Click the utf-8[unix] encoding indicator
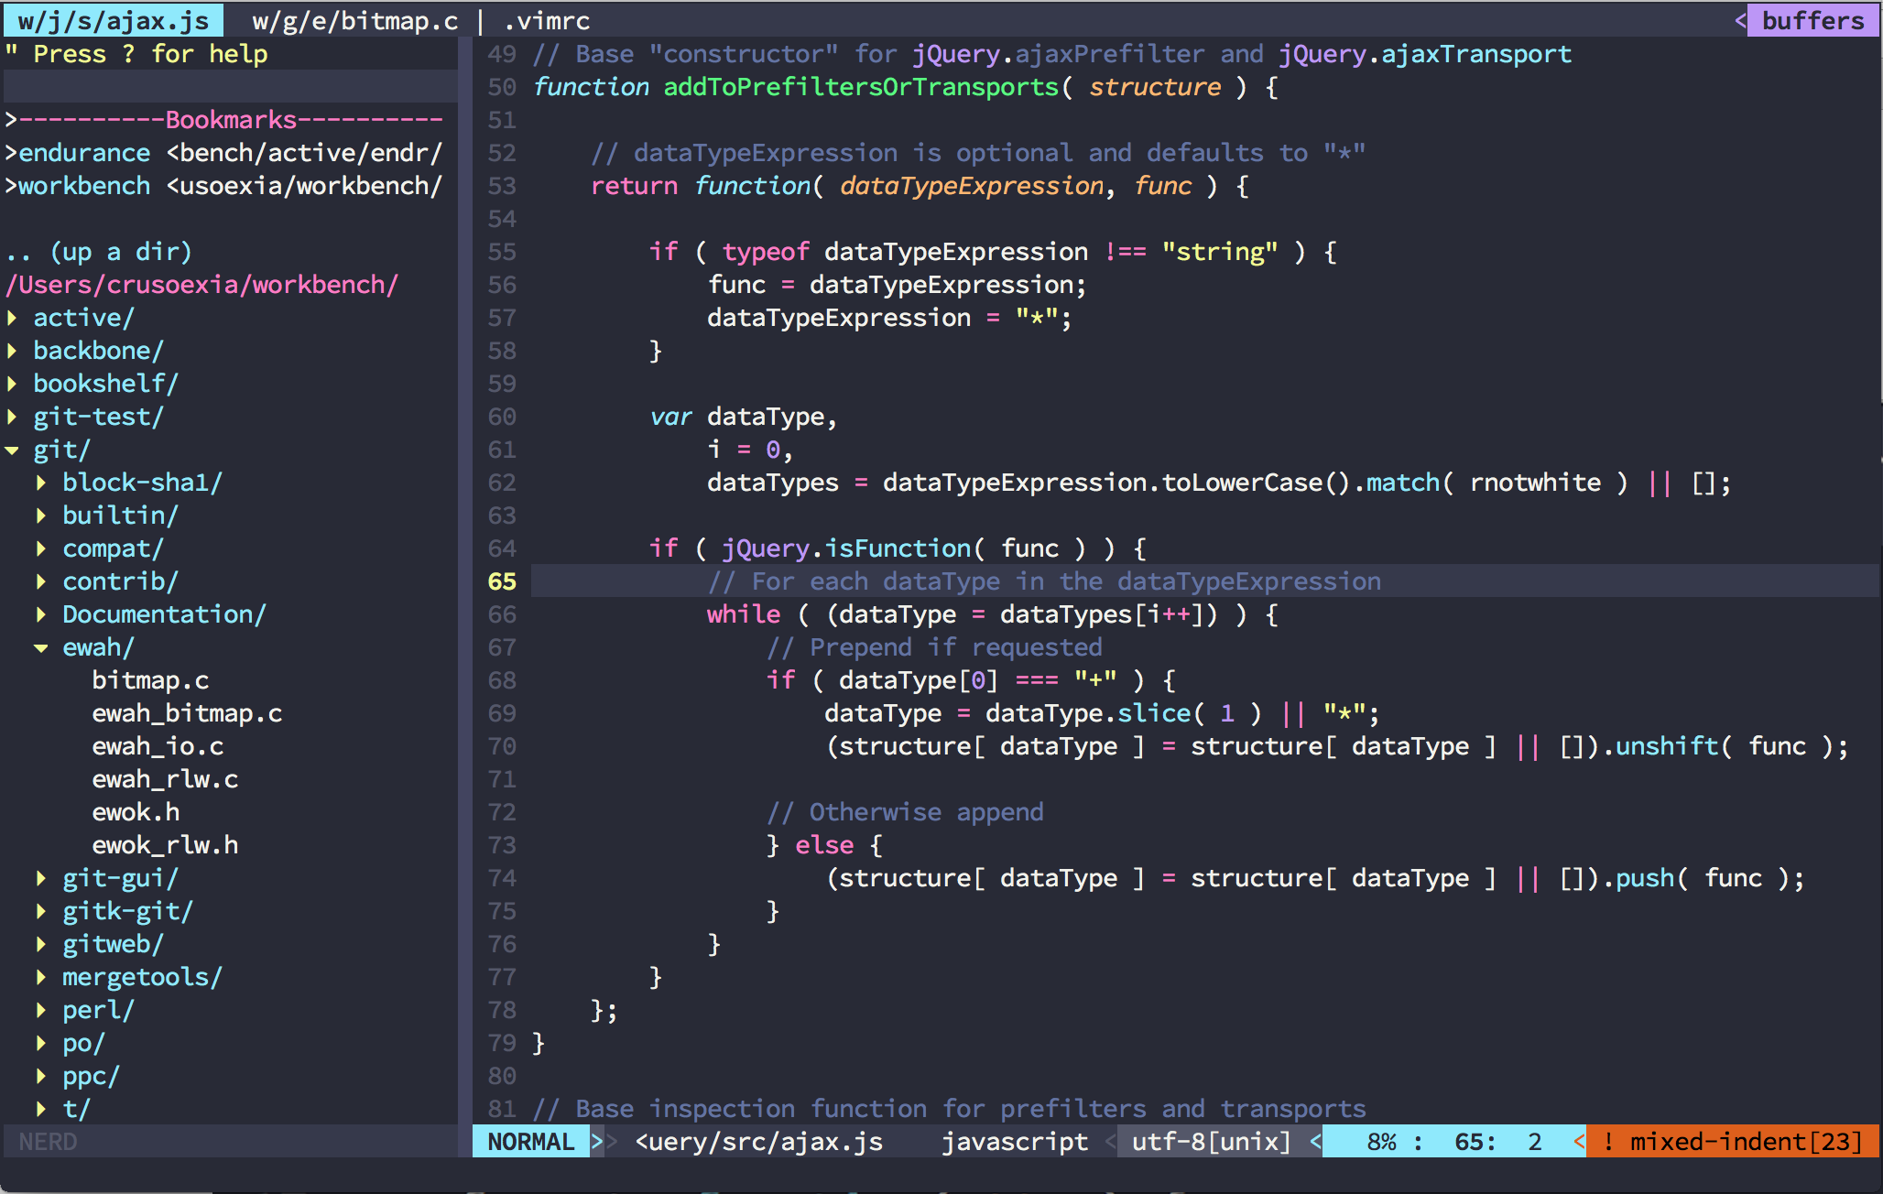The height and width of the screenshot is (1194, 1883). [1211, 1142]
